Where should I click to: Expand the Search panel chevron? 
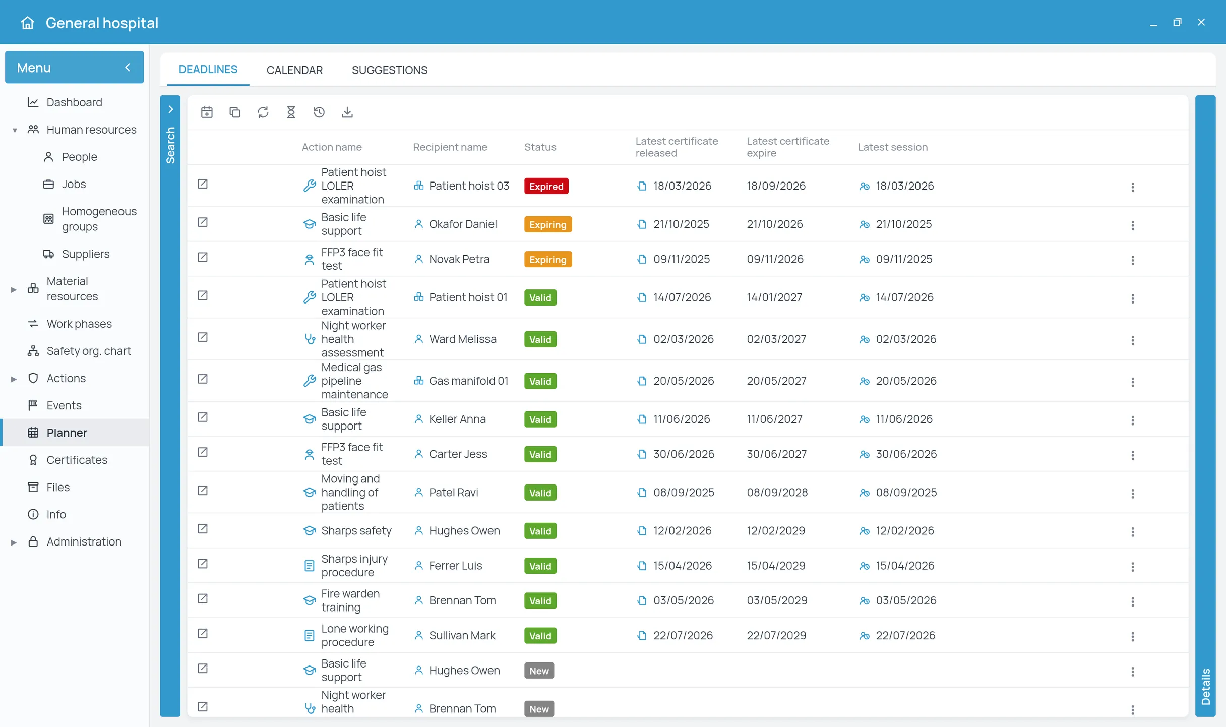click(x=170, y=109)
